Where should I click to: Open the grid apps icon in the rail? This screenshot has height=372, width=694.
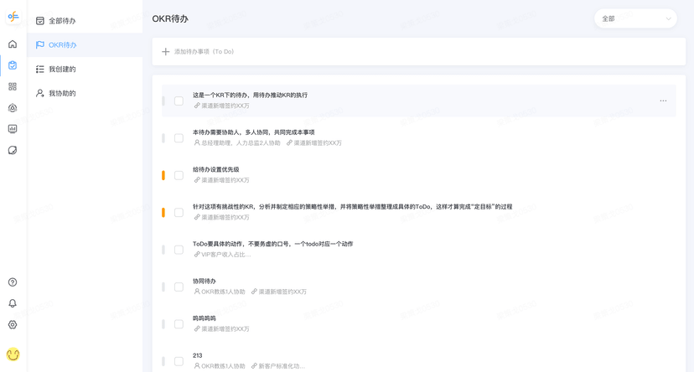point(13,86)
